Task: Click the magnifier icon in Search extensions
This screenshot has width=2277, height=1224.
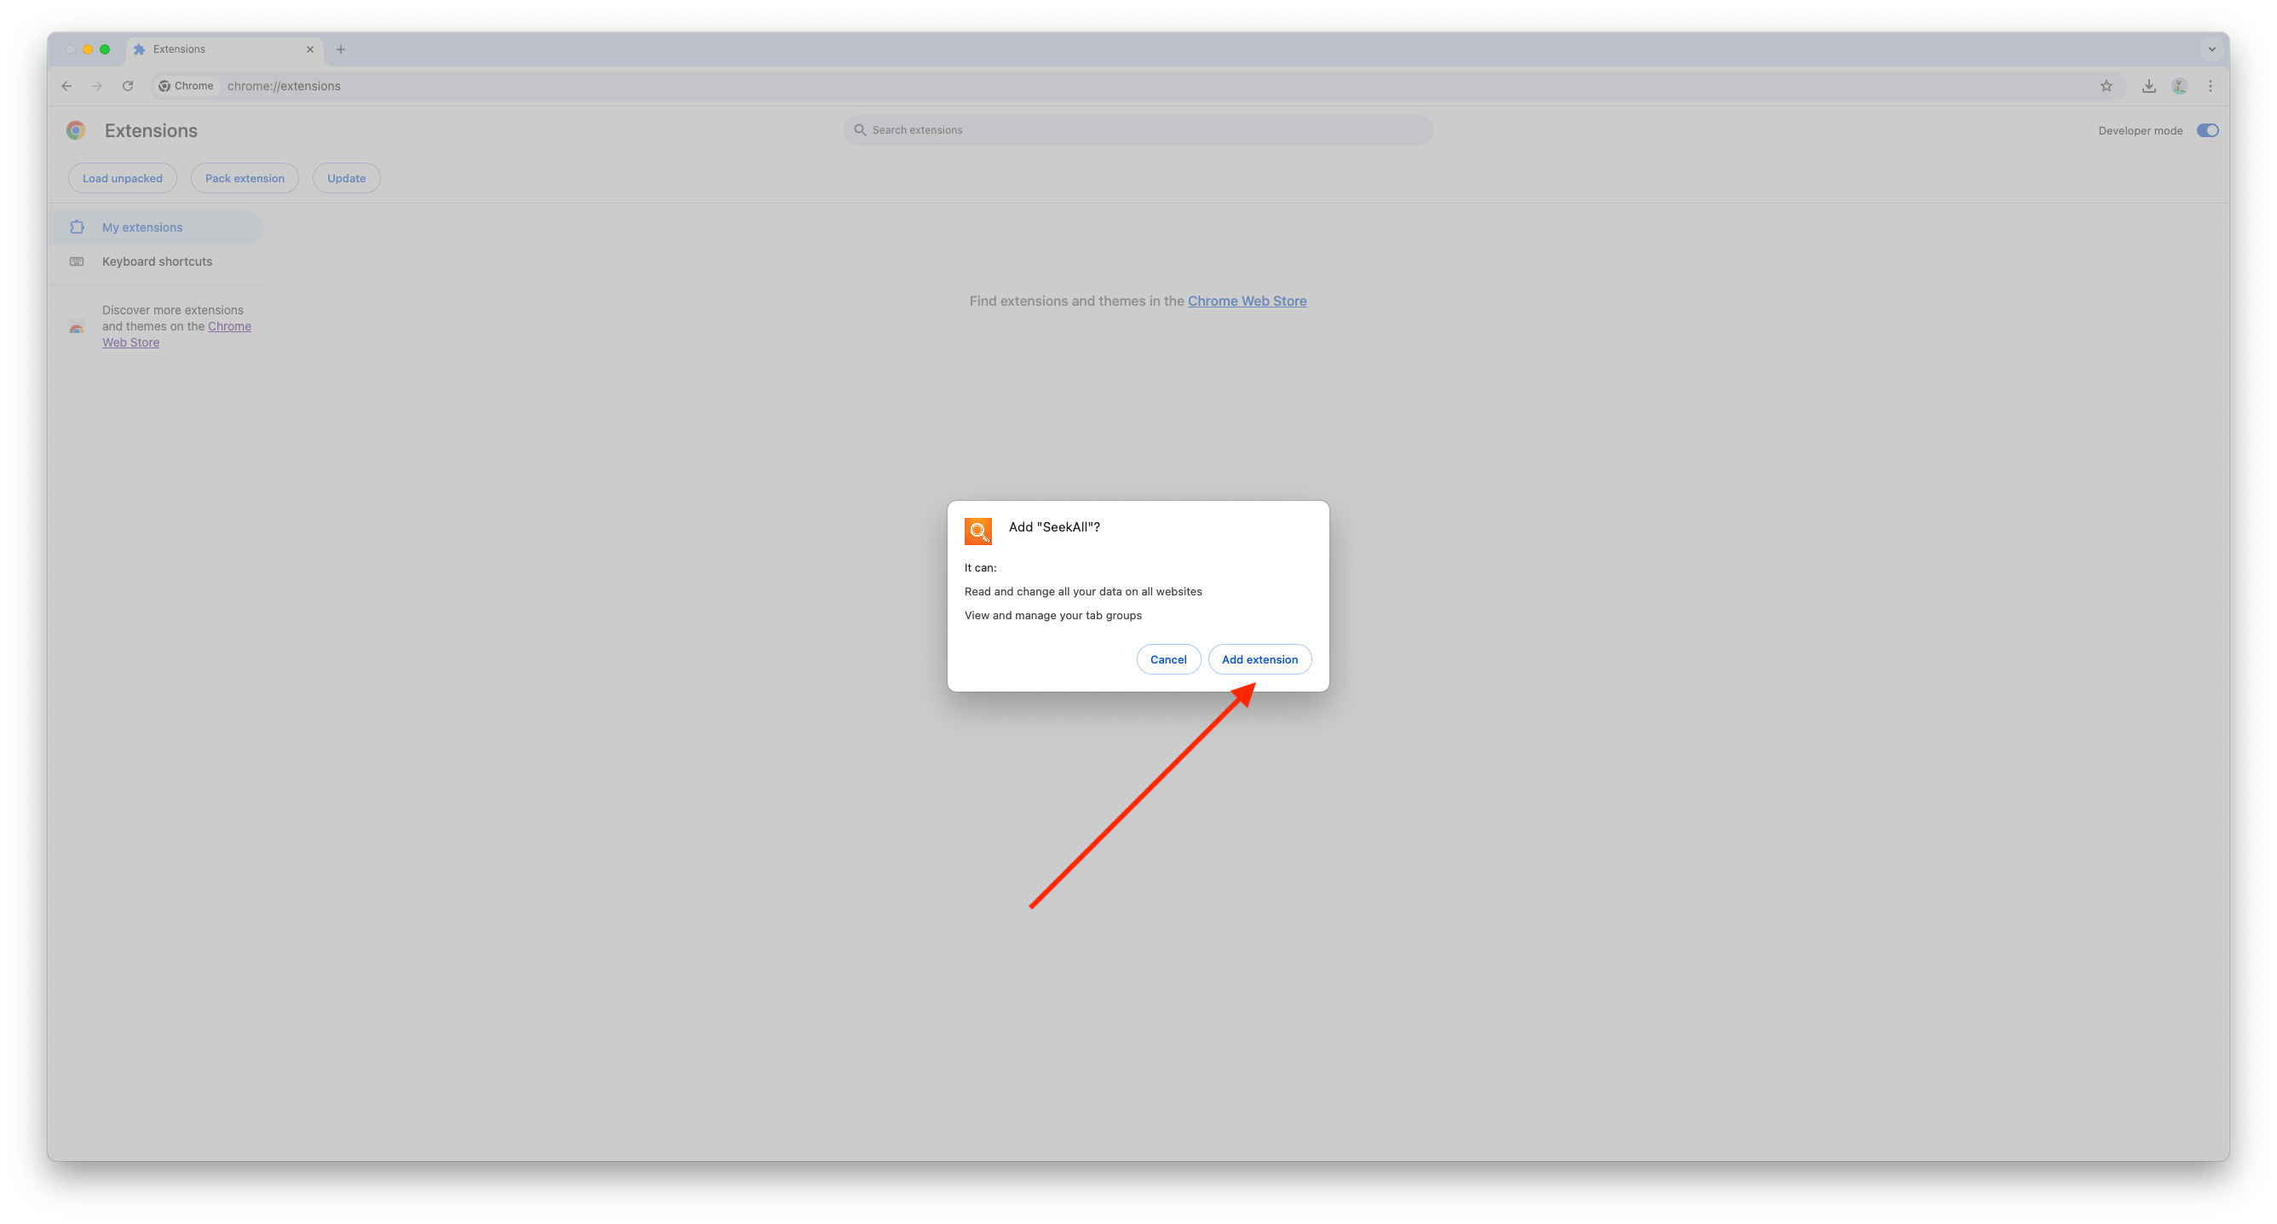Action: pyautogui.click(x=860, y=130)
